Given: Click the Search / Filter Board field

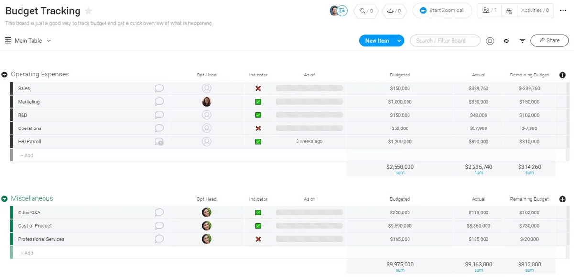Looking at the screenshot, I should (x=444, y=41).
